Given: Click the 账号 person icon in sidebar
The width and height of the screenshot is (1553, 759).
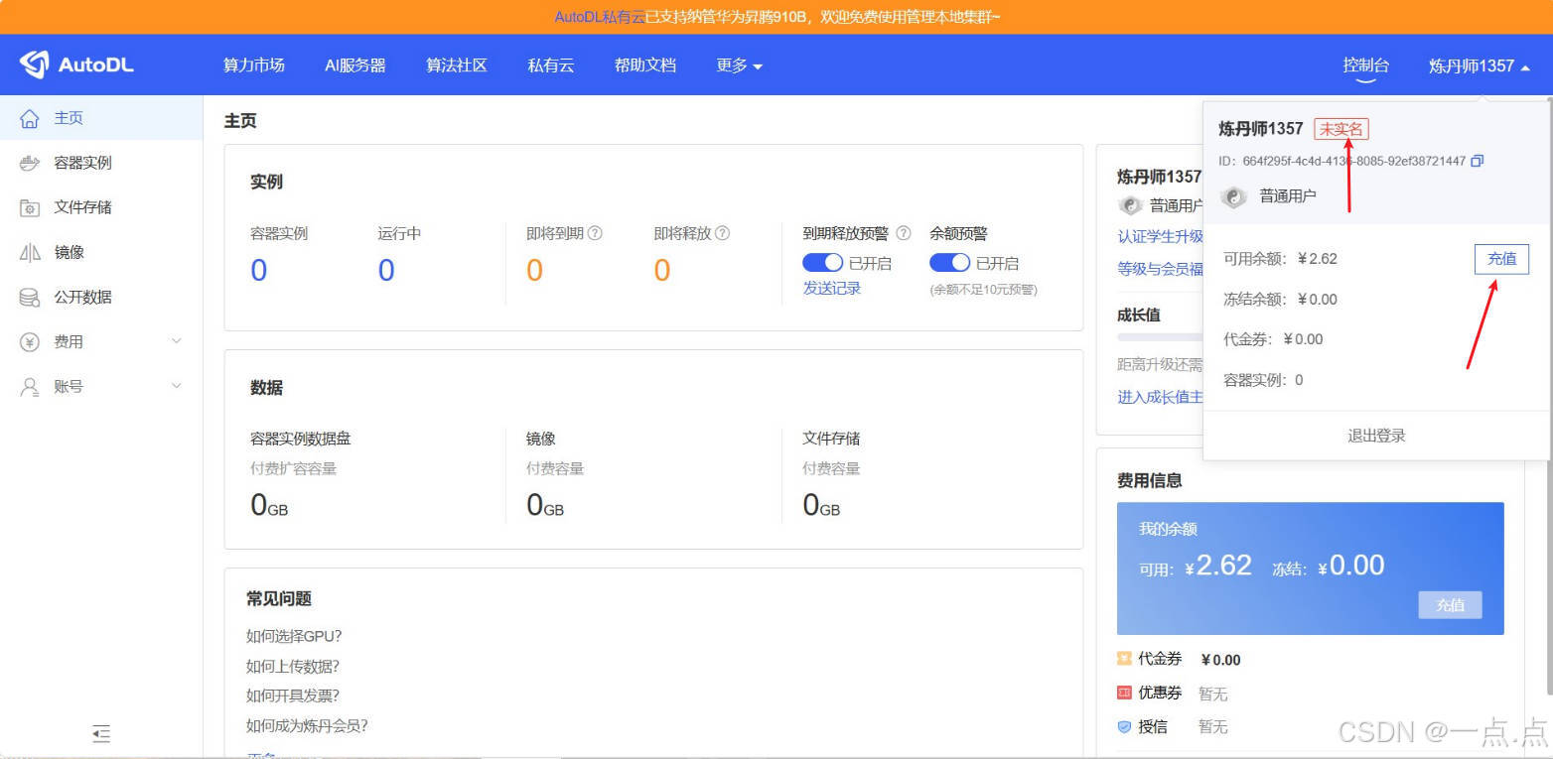Looking at the screenshot, I should coord(30,386).
